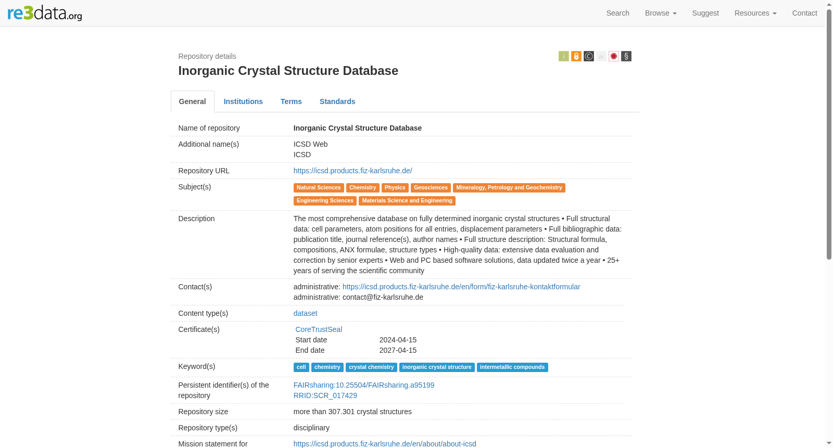Click the red seal certificate badge
Viewport: 833px width, 448px height.
613,56
